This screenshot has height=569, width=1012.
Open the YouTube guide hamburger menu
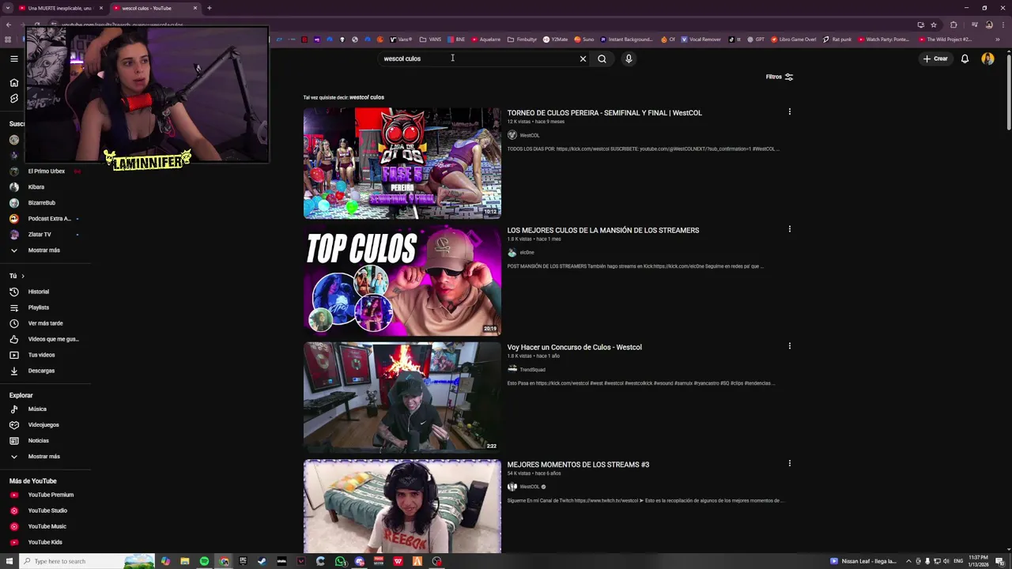(13, 58)
